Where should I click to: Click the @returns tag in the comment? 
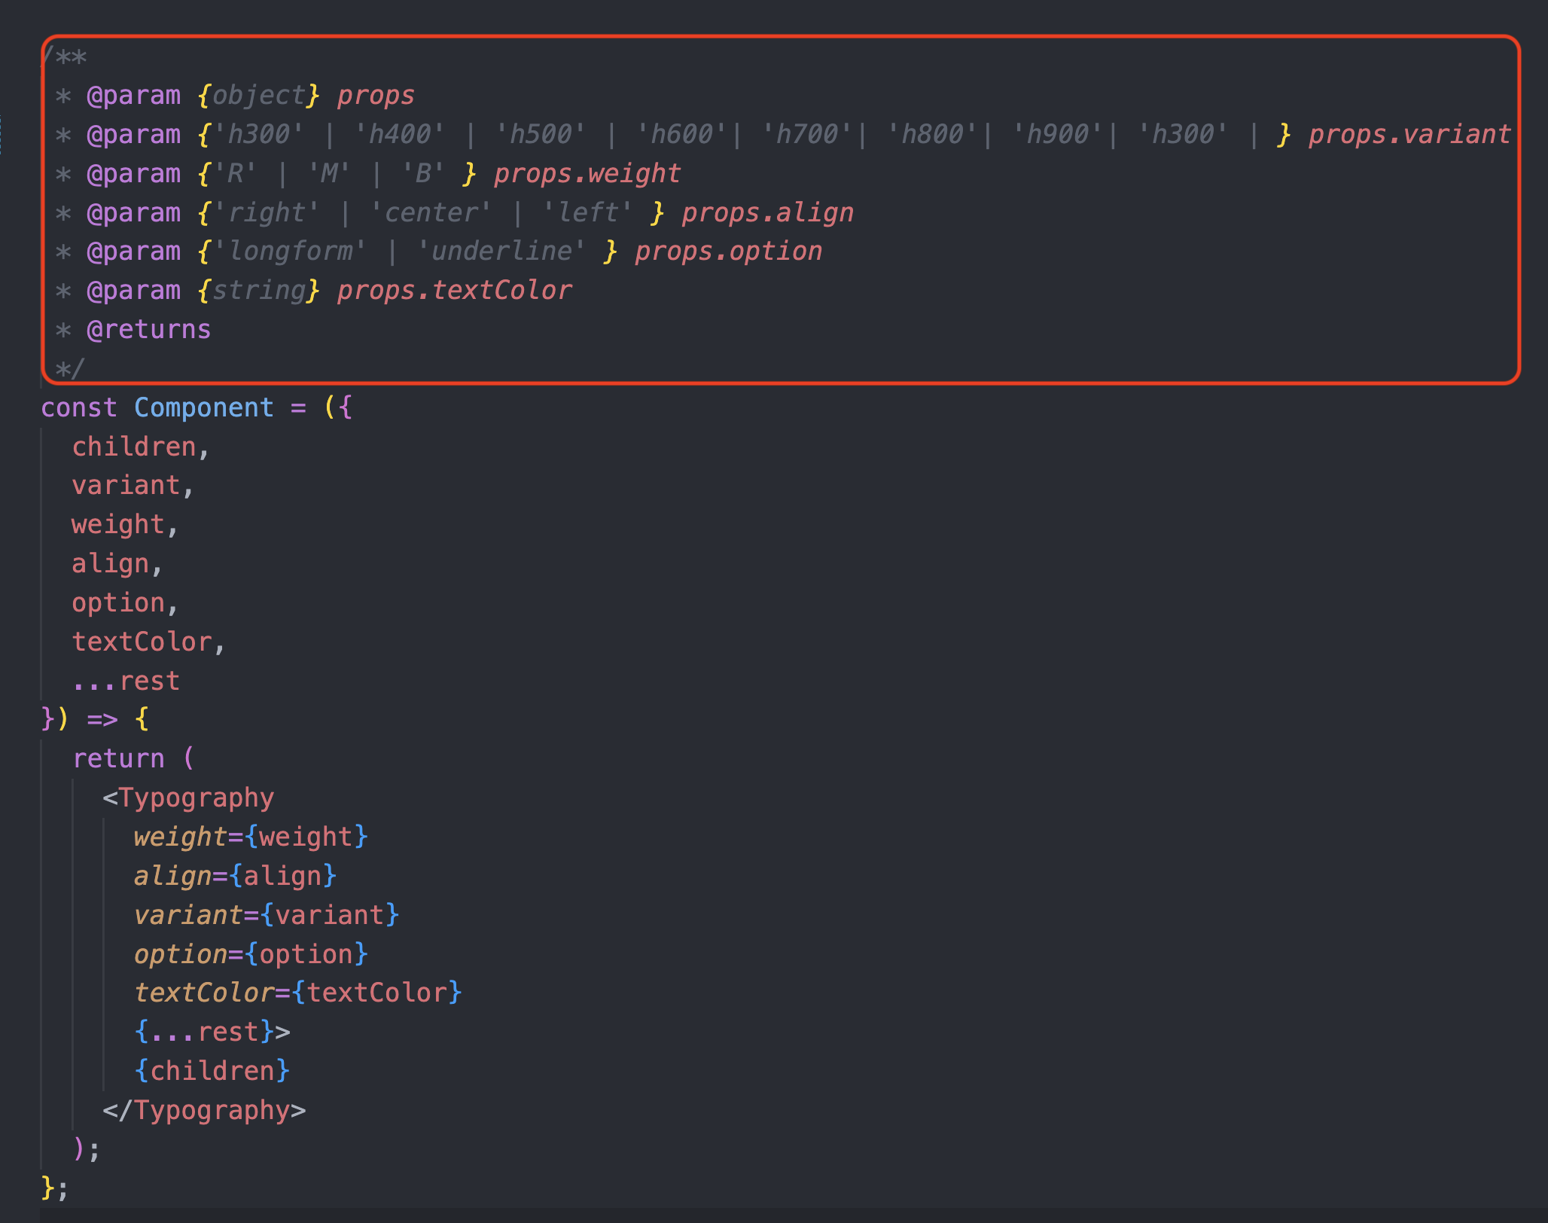pos(148,329)
